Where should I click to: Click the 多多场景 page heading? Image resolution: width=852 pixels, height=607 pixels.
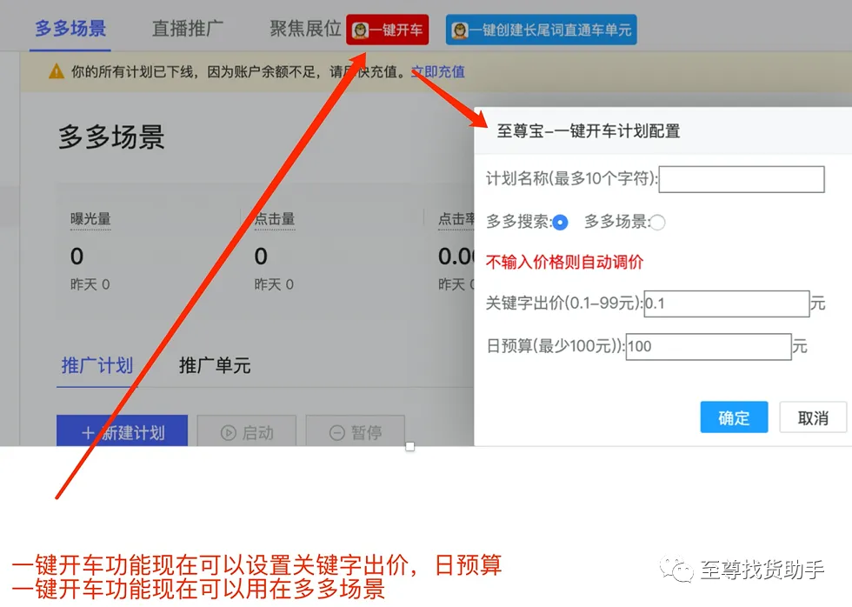pos(111,137)
